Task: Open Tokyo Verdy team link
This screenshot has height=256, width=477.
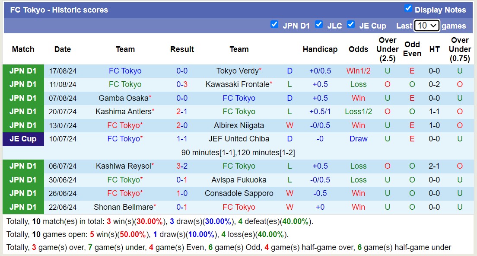Action: point(237,71)
